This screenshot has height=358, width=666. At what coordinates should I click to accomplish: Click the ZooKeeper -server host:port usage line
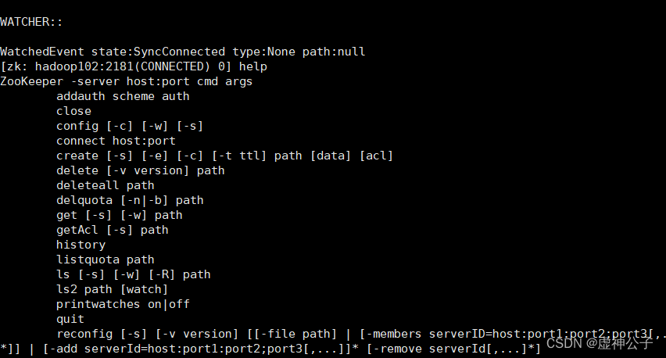click(x=126, y=81)
